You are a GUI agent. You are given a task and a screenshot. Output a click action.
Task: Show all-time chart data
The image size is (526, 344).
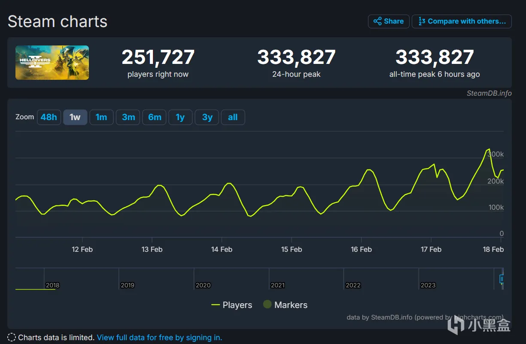[233, 117]
